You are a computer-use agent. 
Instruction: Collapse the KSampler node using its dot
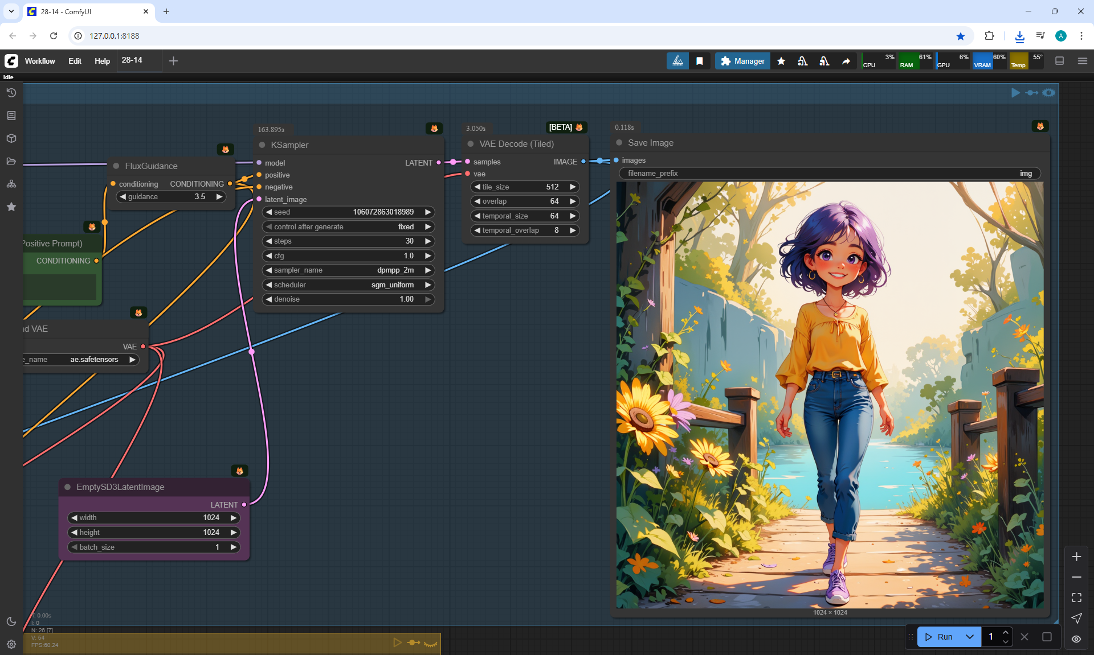click(262, 145)
